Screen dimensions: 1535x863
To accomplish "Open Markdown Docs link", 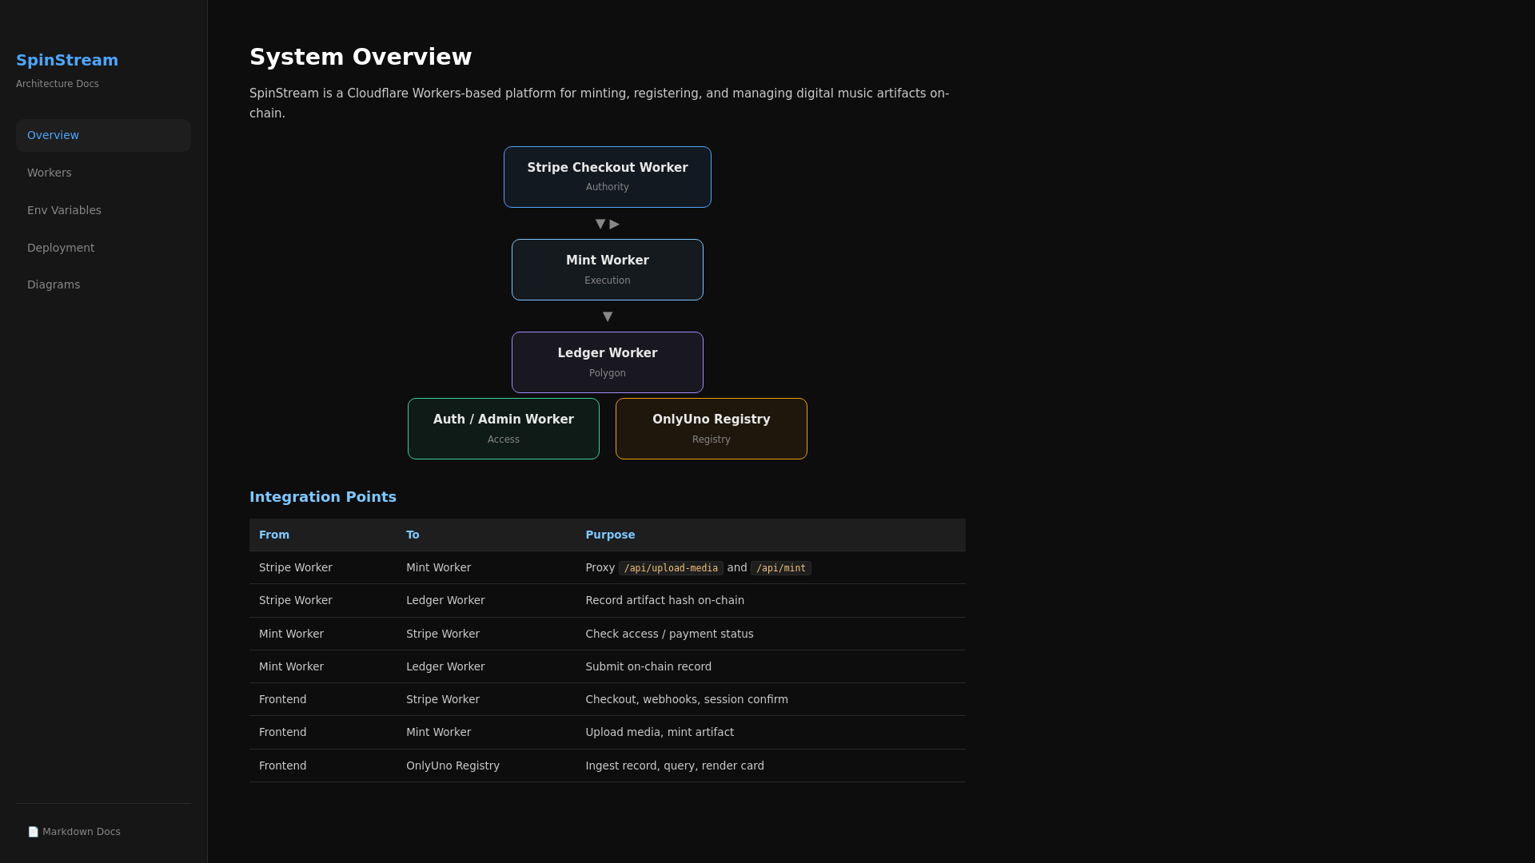I will pos(103,832).
